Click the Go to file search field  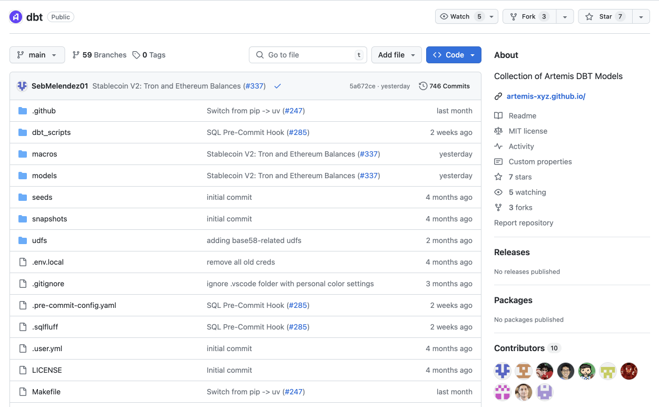[x=308, y=55]
